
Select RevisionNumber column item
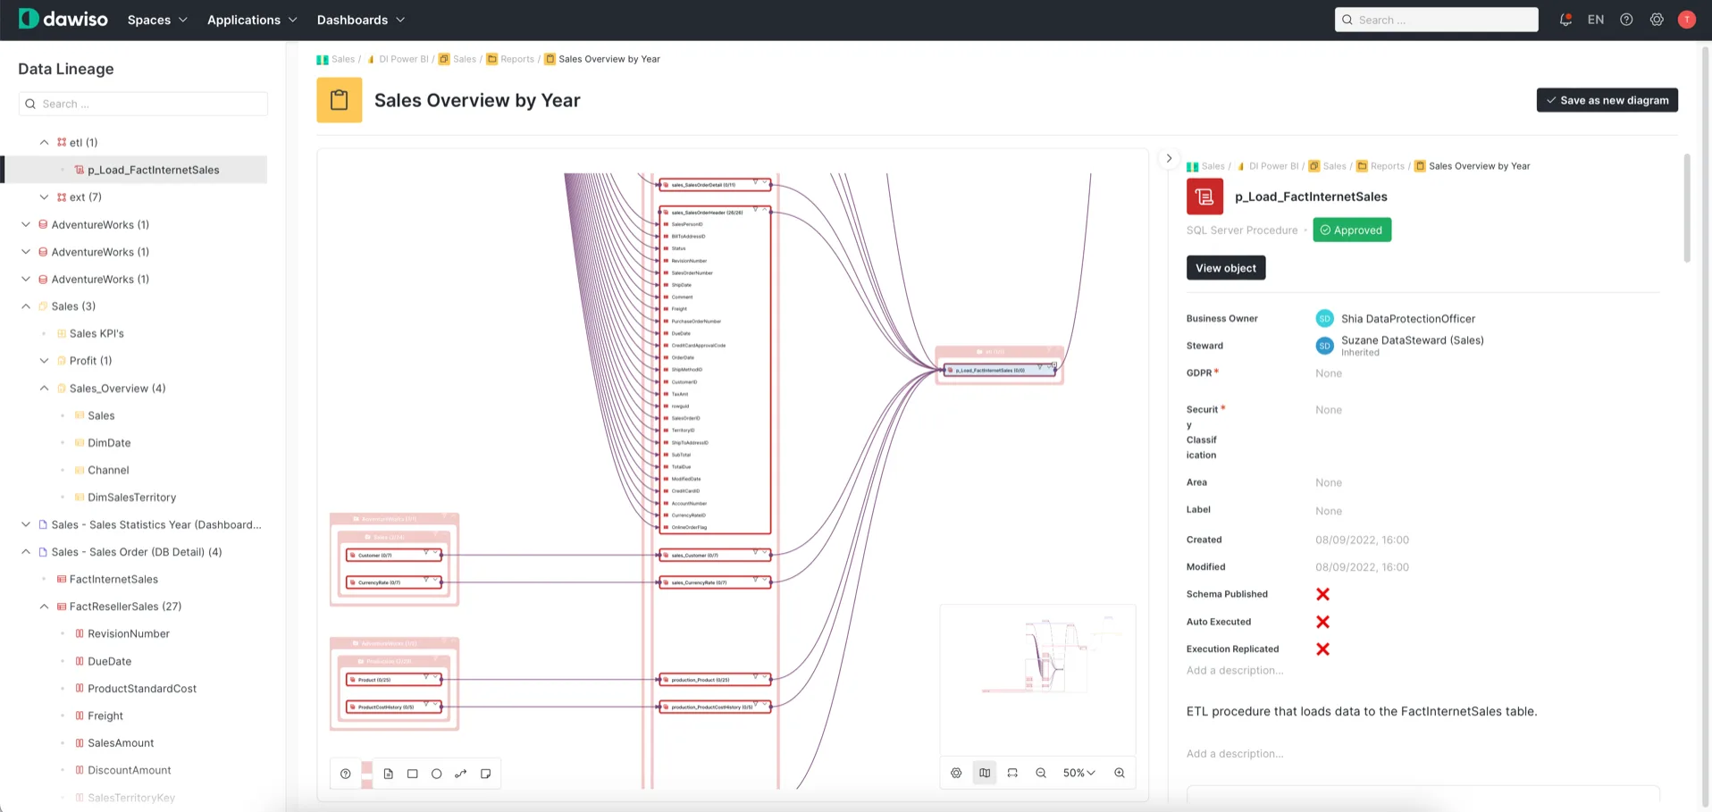pos(129,633)
